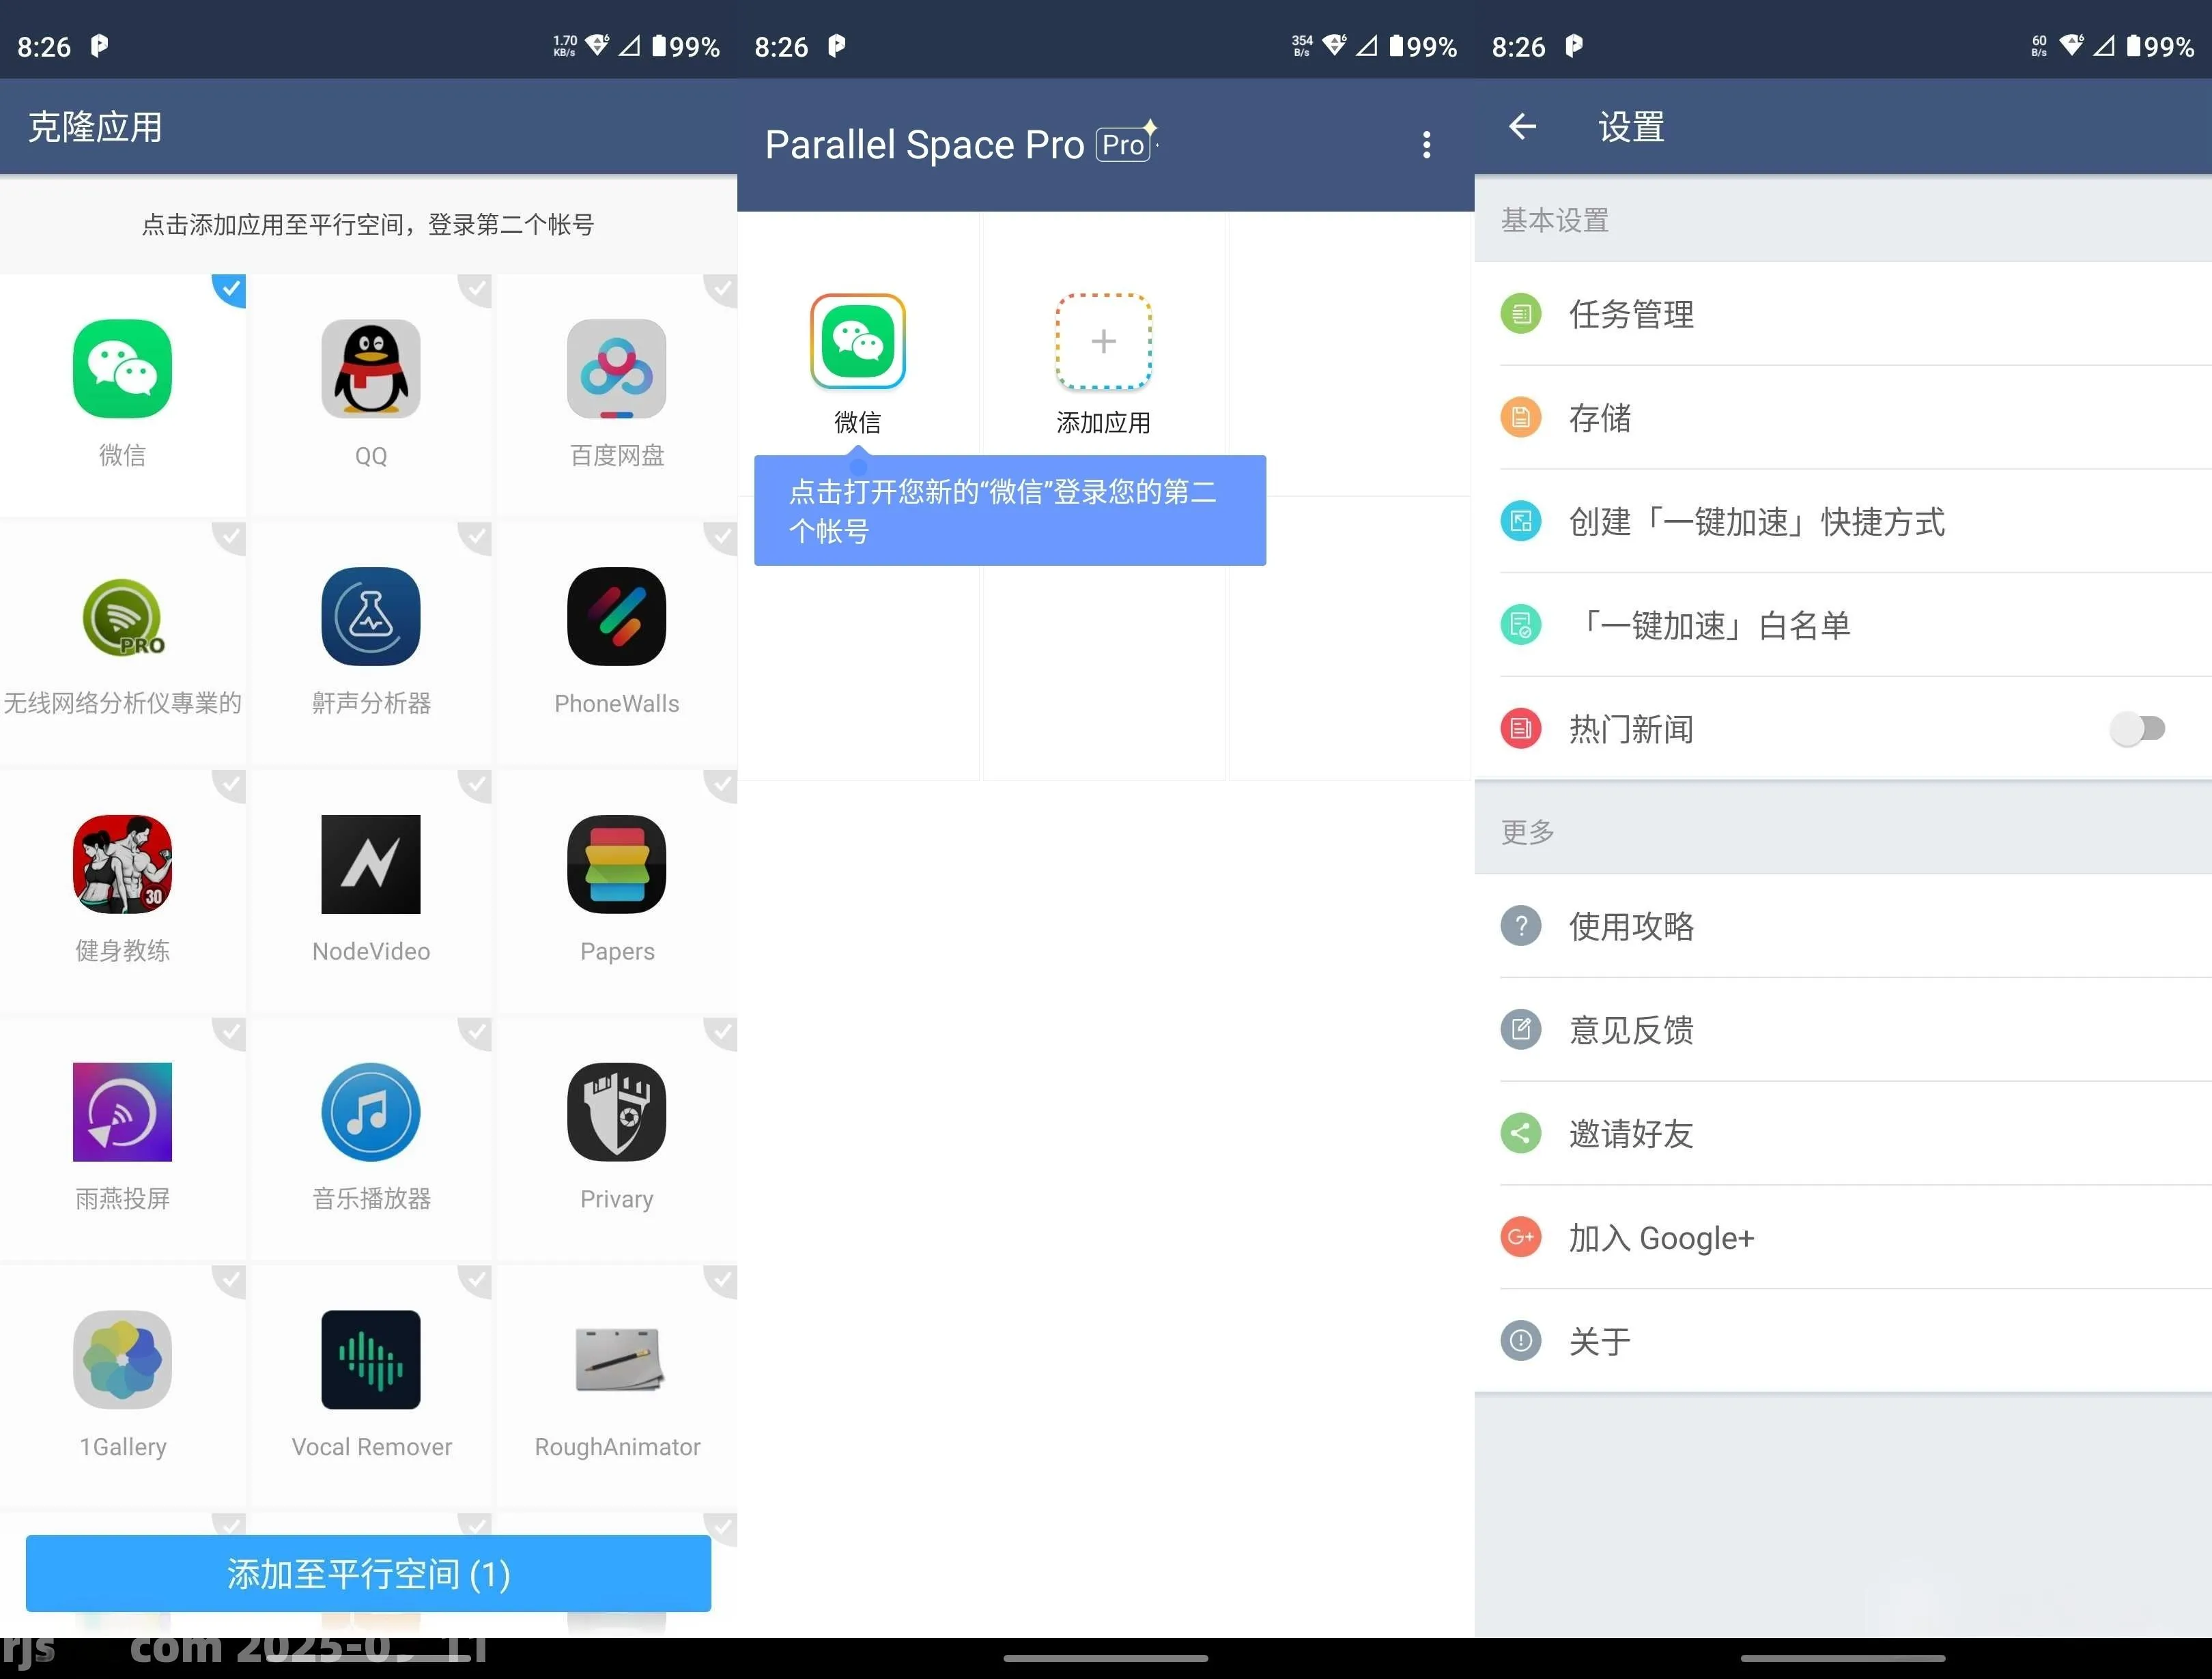Uncheck the 微信 selection checkmark
The image size is (2212, 1679).
click(x=231, y=289)
